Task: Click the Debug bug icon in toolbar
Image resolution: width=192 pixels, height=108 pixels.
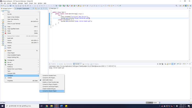Action: coord(56,6)
